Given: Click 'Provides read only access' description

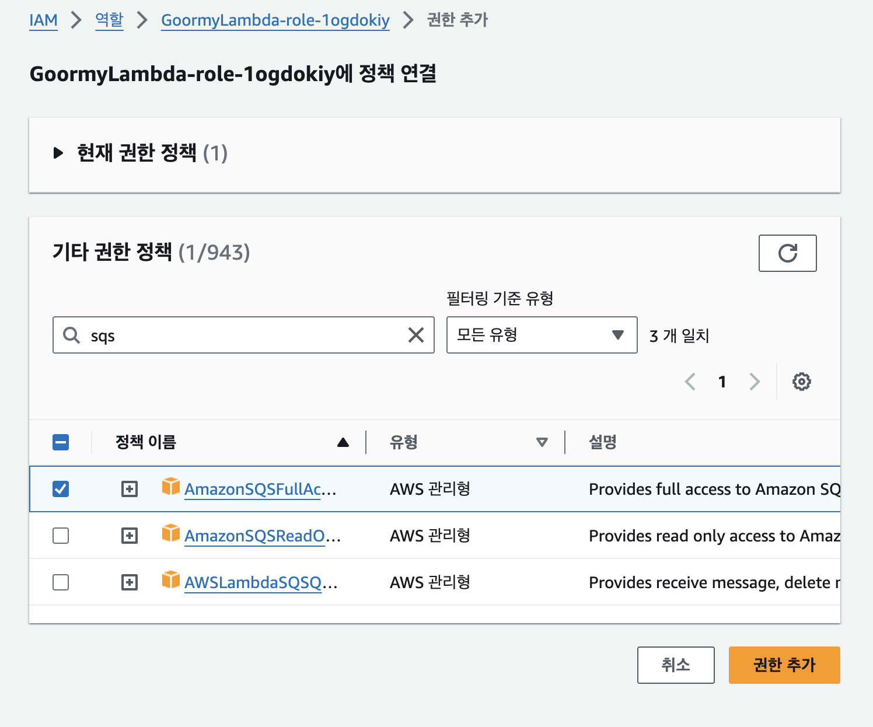Looking at the screenshot, I should (714, 536).
